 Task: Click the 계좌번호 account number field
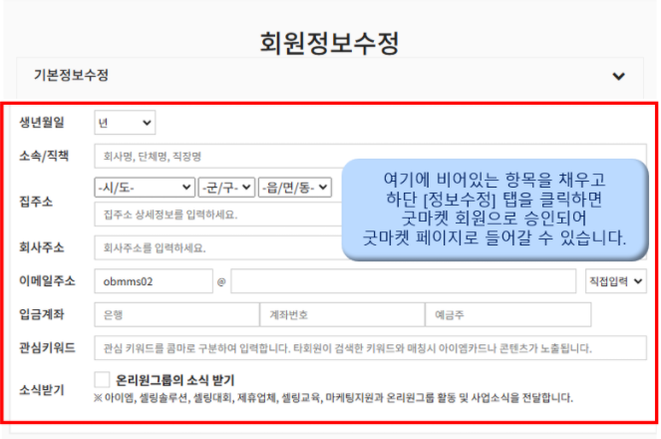coord(341,314)
